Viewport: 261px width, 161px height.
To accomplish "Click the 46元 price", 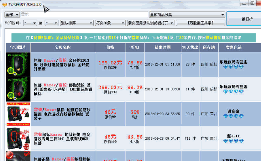I will click(110, 112).
